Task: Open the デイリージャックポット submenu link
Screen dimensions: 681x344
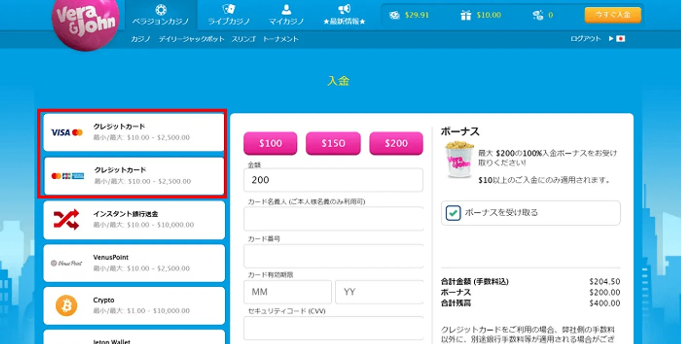Action: (192, 39)
